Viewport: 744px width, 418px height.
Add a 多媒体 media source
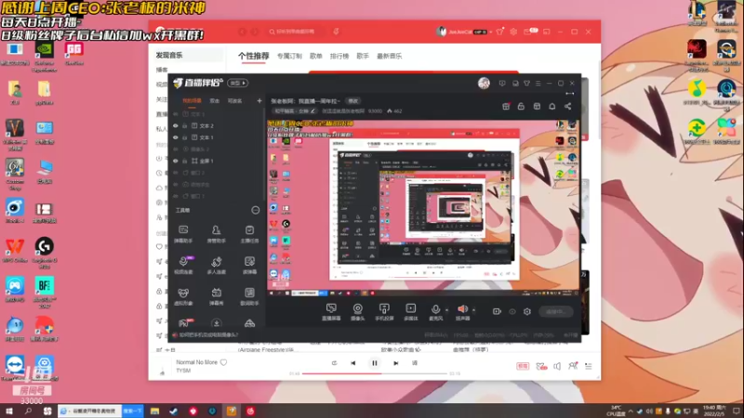411,312
